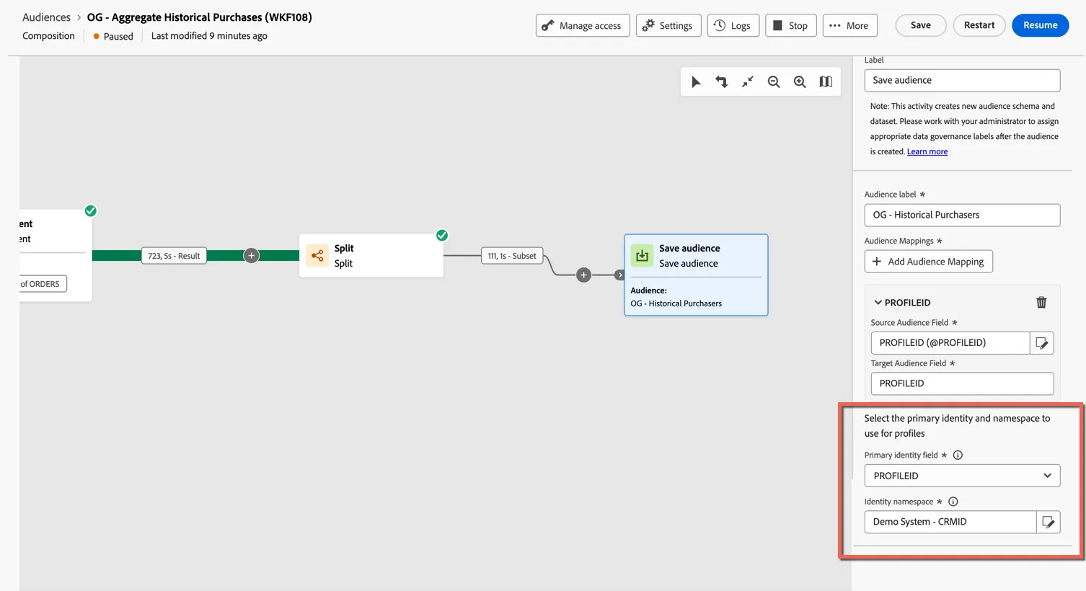The width and height of the screenshot is (1086, 591).
Task: Click the Source Audience Field input
Action: click(x=950, y=343)
